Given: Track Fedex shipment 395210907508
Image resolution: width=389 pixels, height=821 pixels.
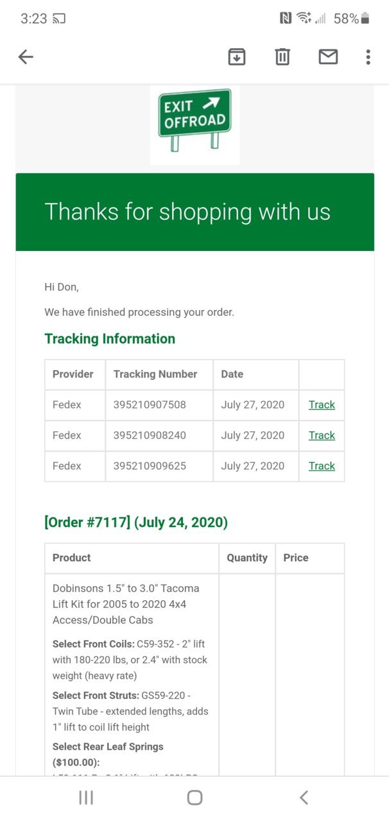Looking at the screenshot, I should (x=322, y=404).
